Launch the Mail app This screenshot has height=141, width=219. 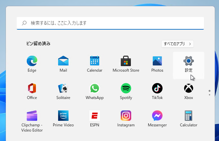(x=63, y=64)
